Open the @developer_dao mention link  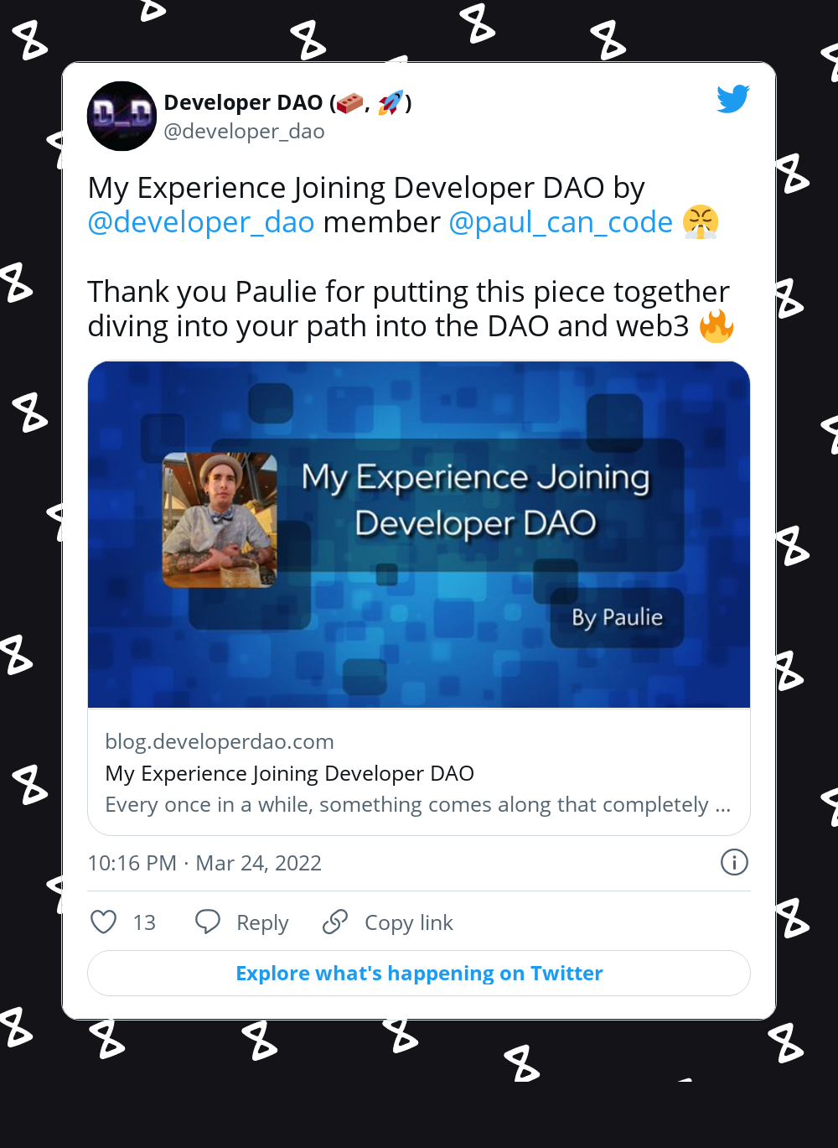point(200,221)
